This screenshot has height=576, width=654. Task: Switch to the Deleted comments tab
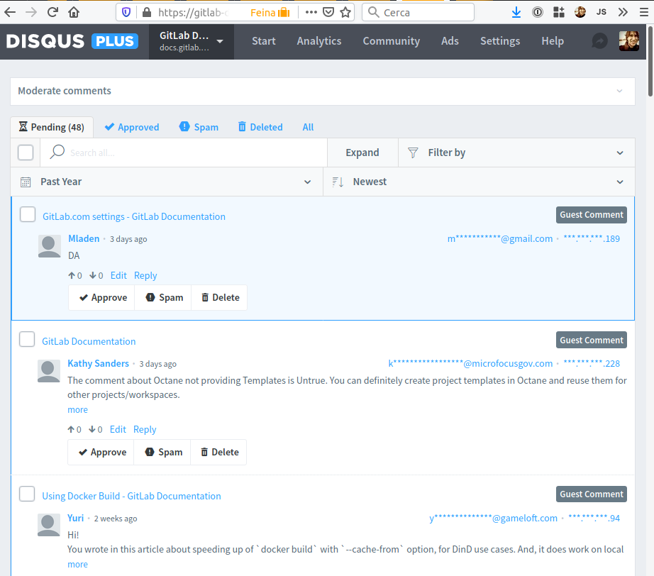pos(260,127)
